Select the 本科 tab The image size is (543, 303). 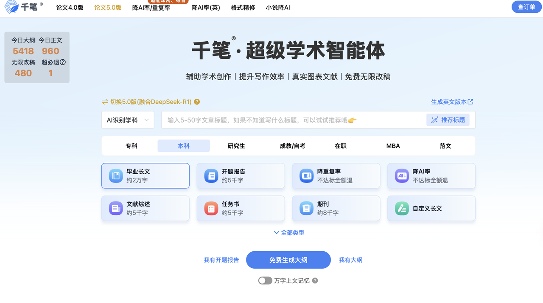(184, 146)
